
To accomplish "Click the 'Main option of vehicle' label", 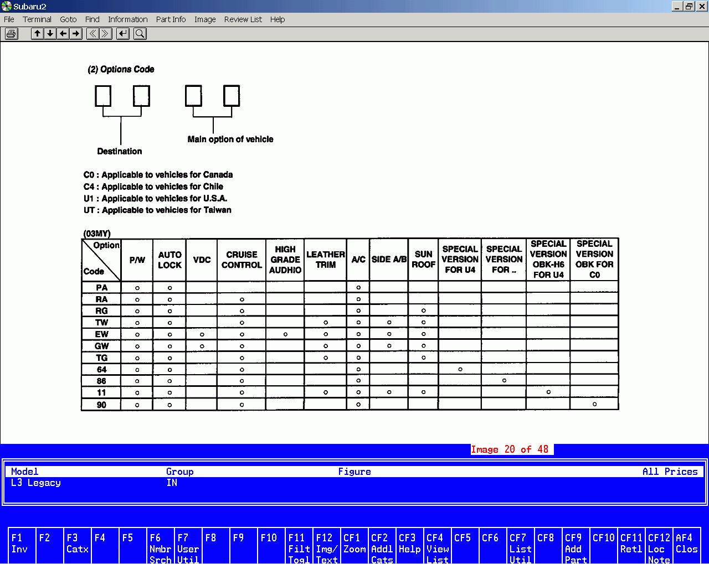I will click(x=230, y=139).
